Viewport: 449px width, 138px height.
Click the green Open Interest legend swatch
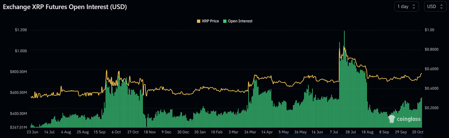(x=225, y=21)
